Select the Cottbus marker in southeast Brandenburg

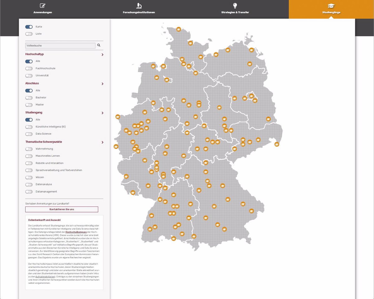(268, 119)
